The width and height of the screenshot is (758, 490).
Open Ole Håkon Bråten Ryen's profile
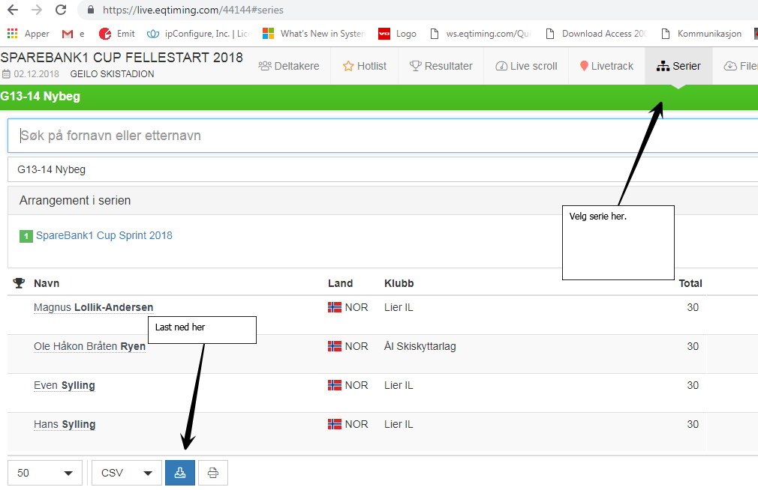(89, 347)
